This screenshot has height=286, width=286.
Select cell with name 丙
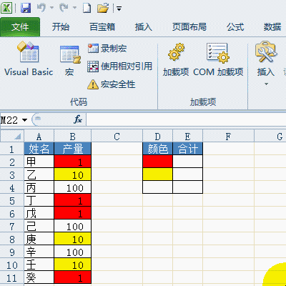[x=39, y=188]
